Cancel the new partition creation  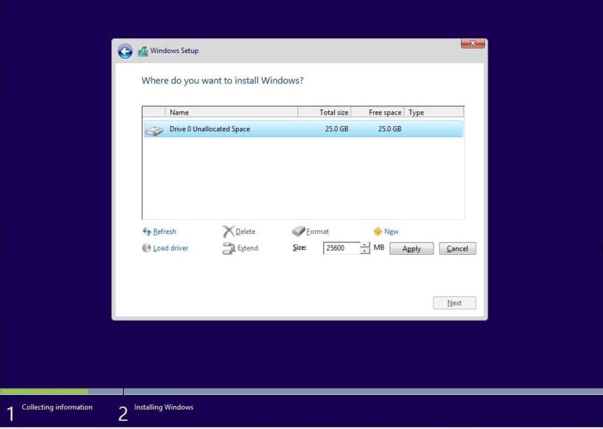[x=457, y=249]
